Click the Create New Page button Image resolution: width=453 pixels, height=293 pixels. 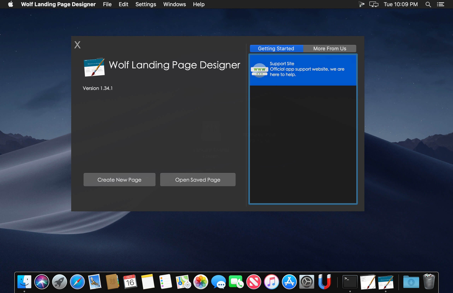point(119,180)
